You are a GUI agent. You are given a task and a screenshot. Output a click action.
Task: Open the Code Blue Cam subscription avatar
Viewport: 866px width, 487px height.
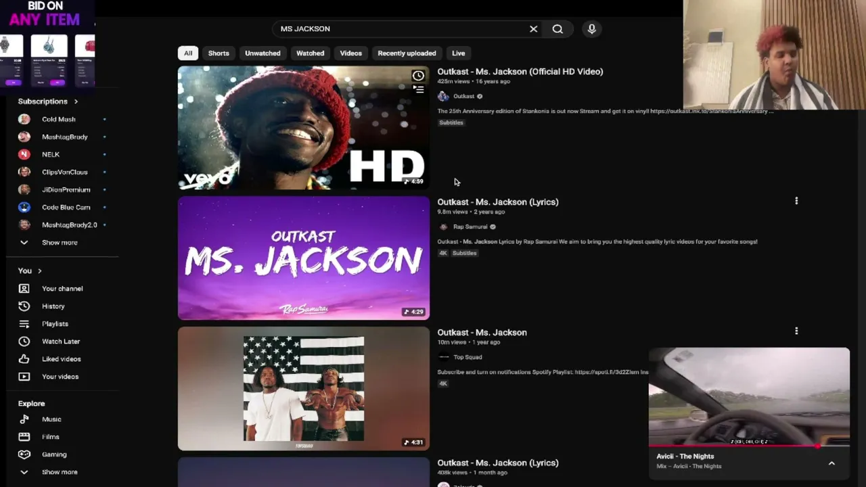click(24, 207)
